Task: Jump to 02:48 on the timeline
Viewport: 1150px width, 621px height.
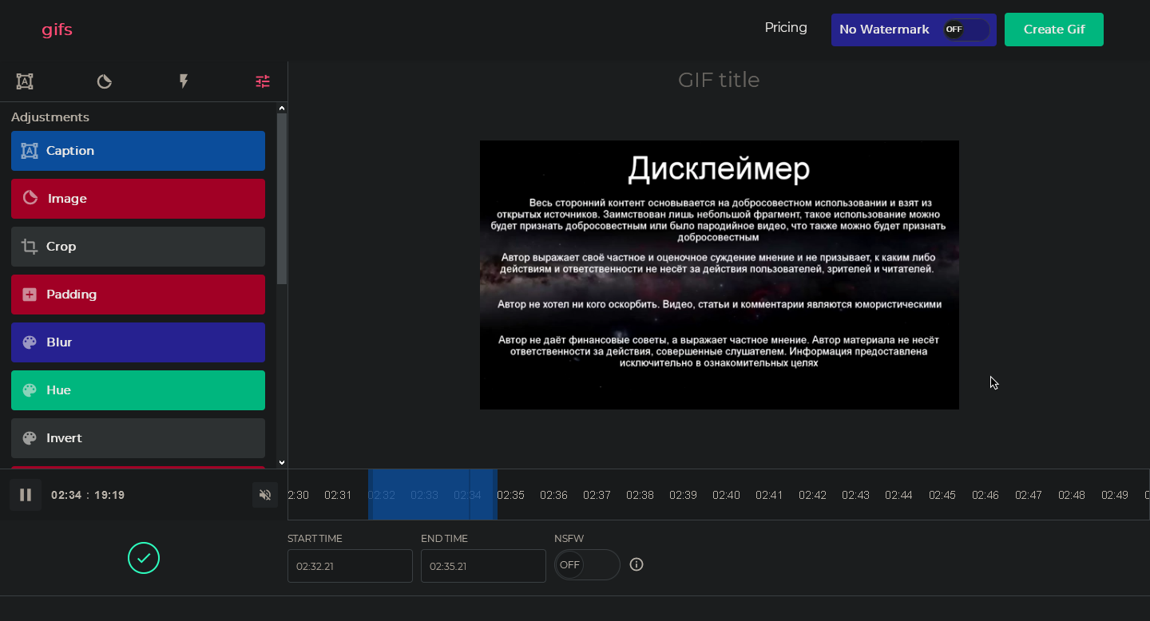Action: 1072,495
